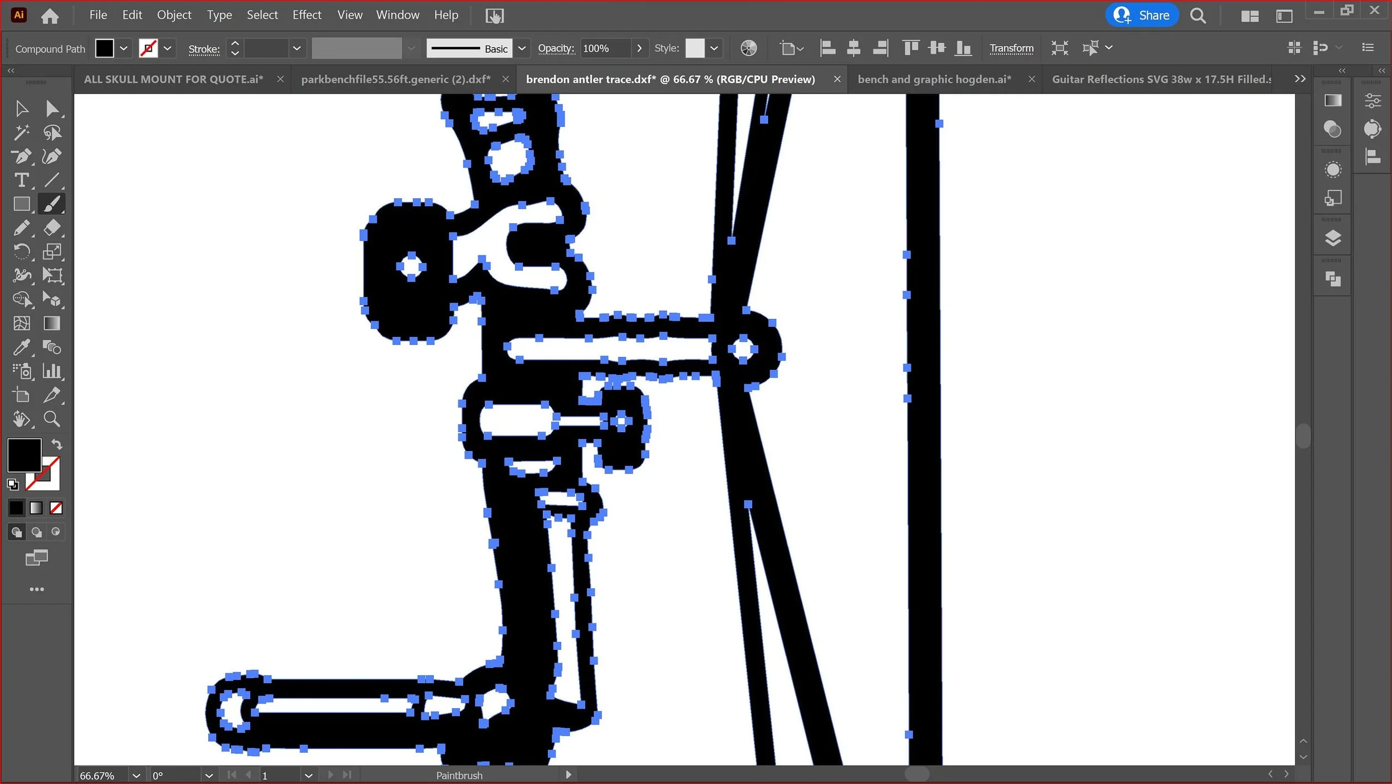This screenshot has width=1392, height=784.
Task: Toggle Draw Behind mode
Action: coord(36,532)
